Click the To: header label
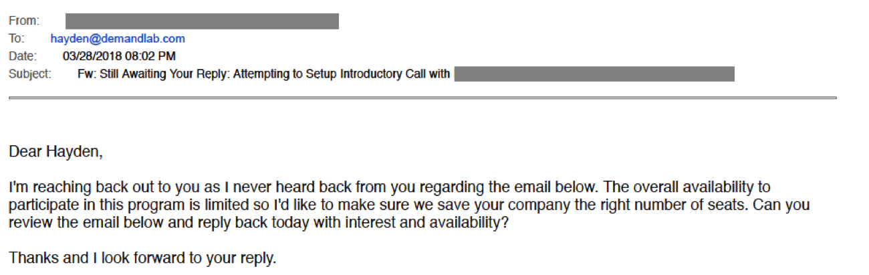869x275 pixels. tap(16, 39)
